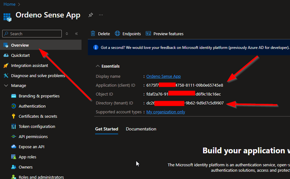Click the Directory (tenant) ID label

(x=114, y=103)
